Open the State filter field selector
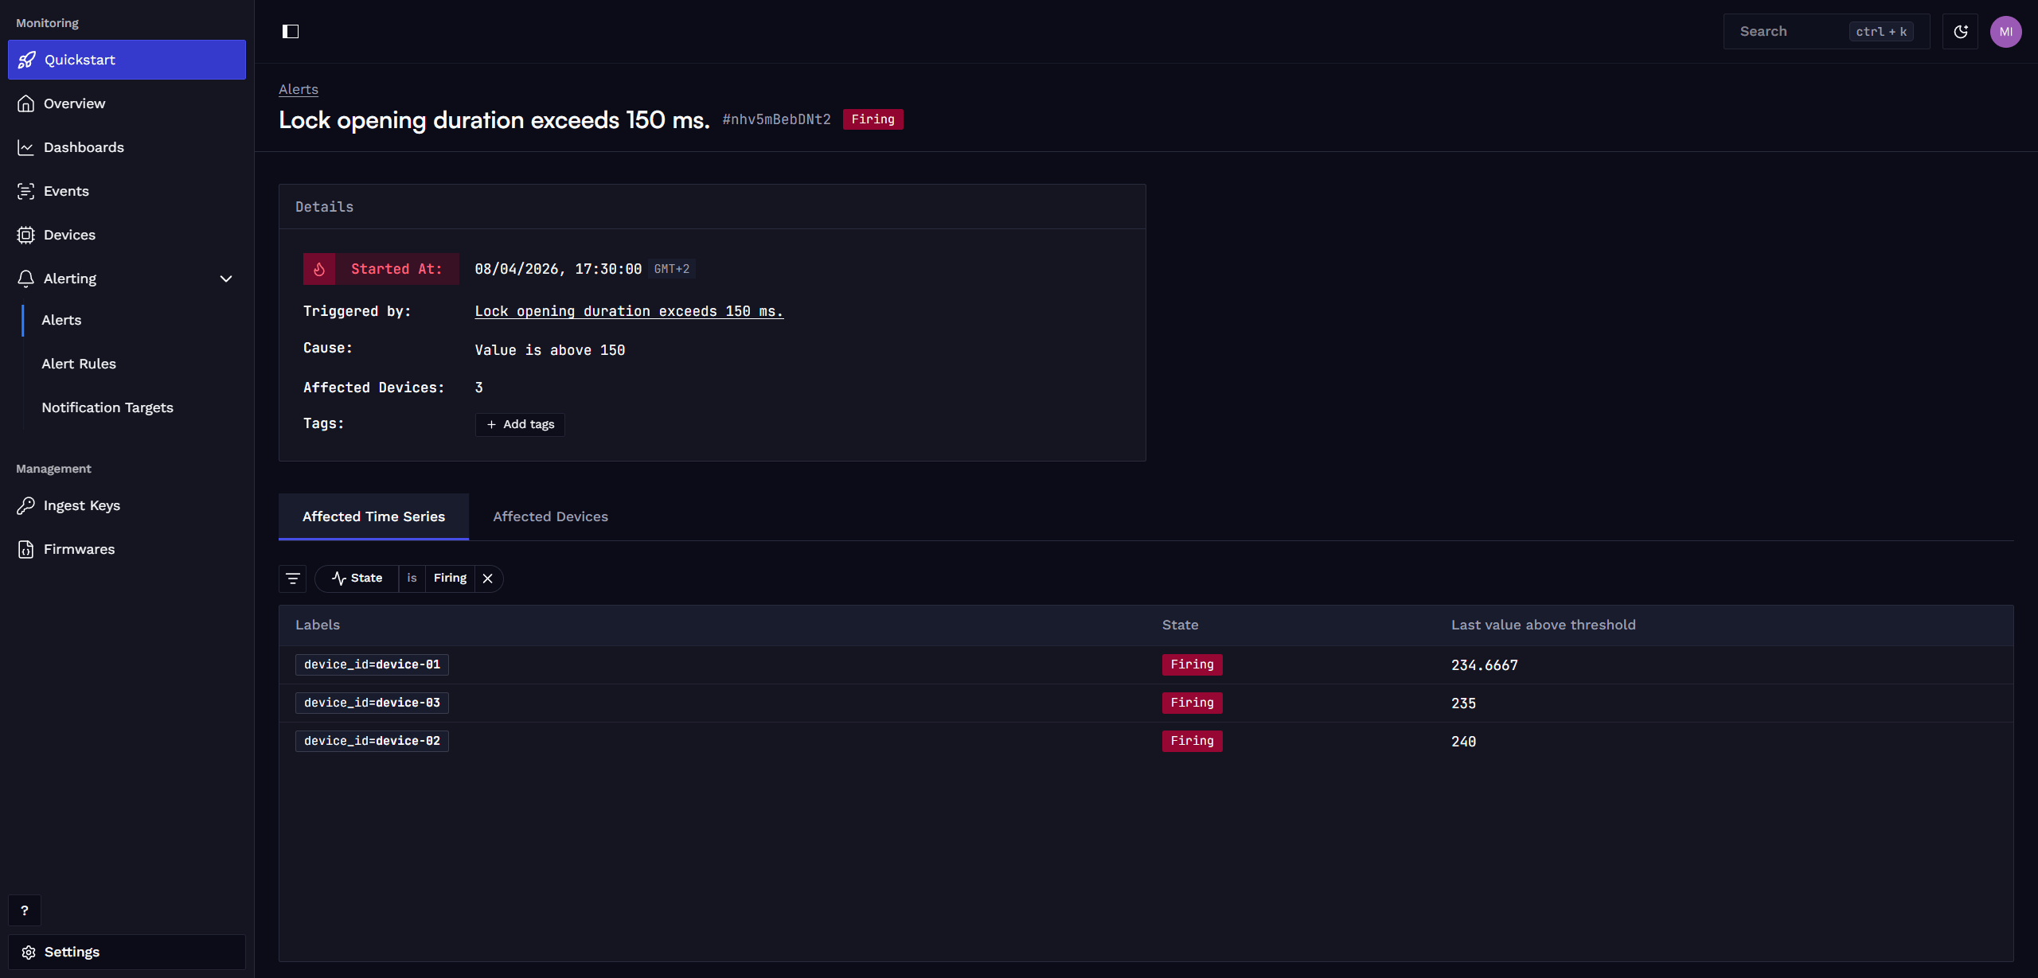2038x978 pixels. pos(357,579)
